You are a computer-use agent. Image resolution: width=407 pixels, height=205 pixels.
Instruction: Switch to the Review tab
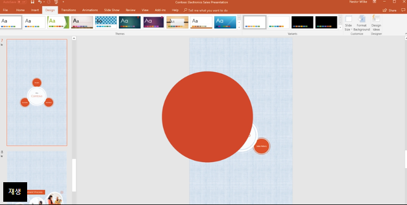point(131,10)
